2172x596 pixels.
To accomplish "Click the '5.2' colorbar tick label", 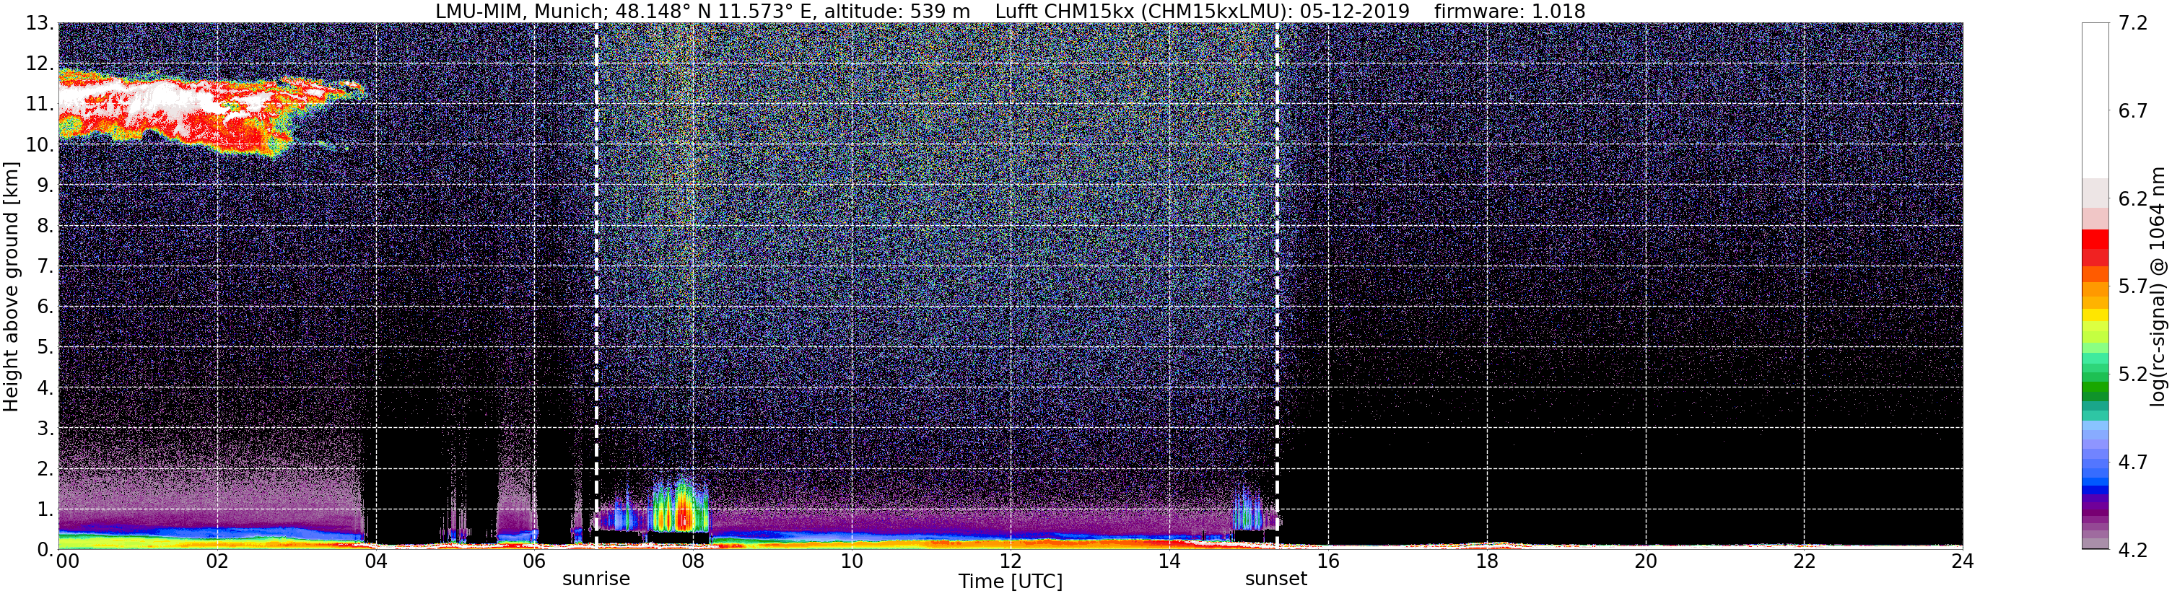I will (2132, 374).
